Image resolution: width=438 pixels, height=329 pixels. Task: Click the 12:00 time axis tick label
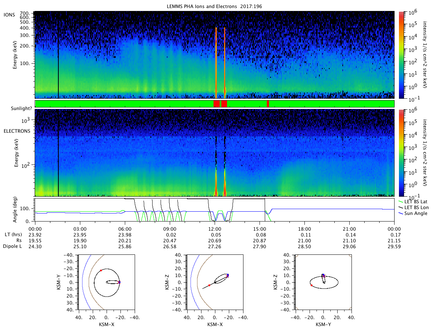(x=215, y=228)
